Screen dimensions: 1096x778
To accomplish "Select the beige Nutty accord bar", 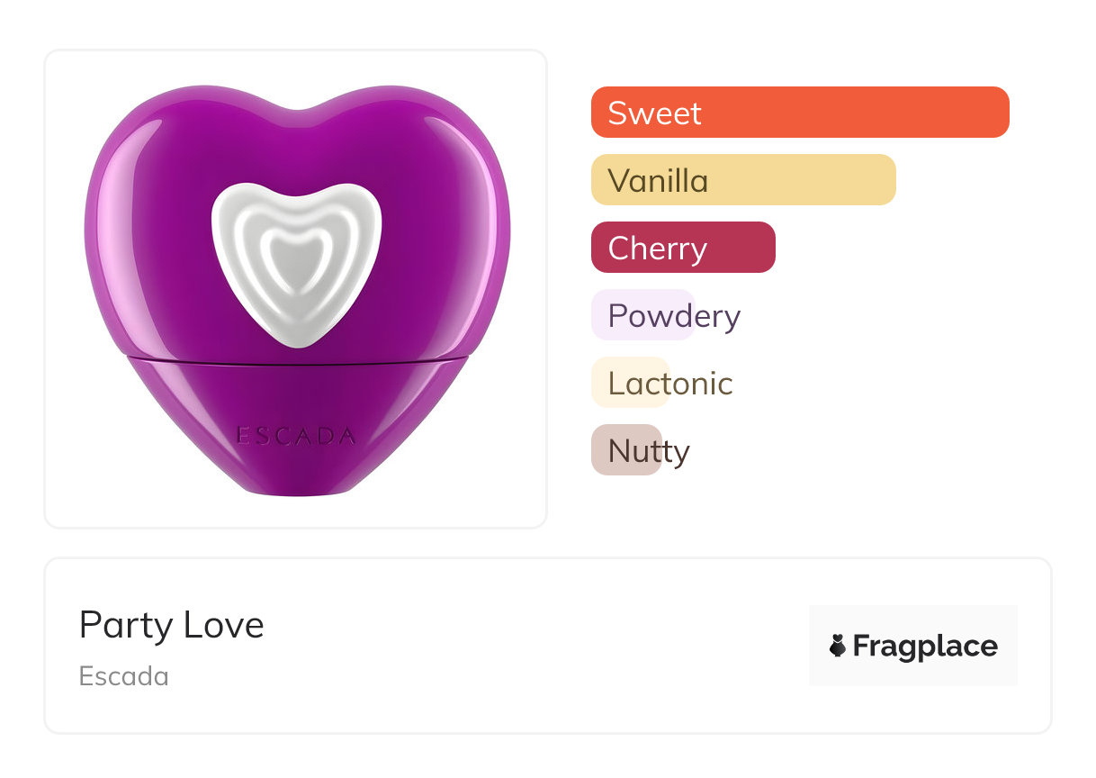I will [626, 450].
